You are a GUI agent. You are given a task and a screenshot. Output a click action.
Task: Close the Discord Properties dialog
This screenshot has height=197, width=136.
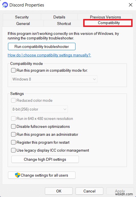tap(131, 5)
